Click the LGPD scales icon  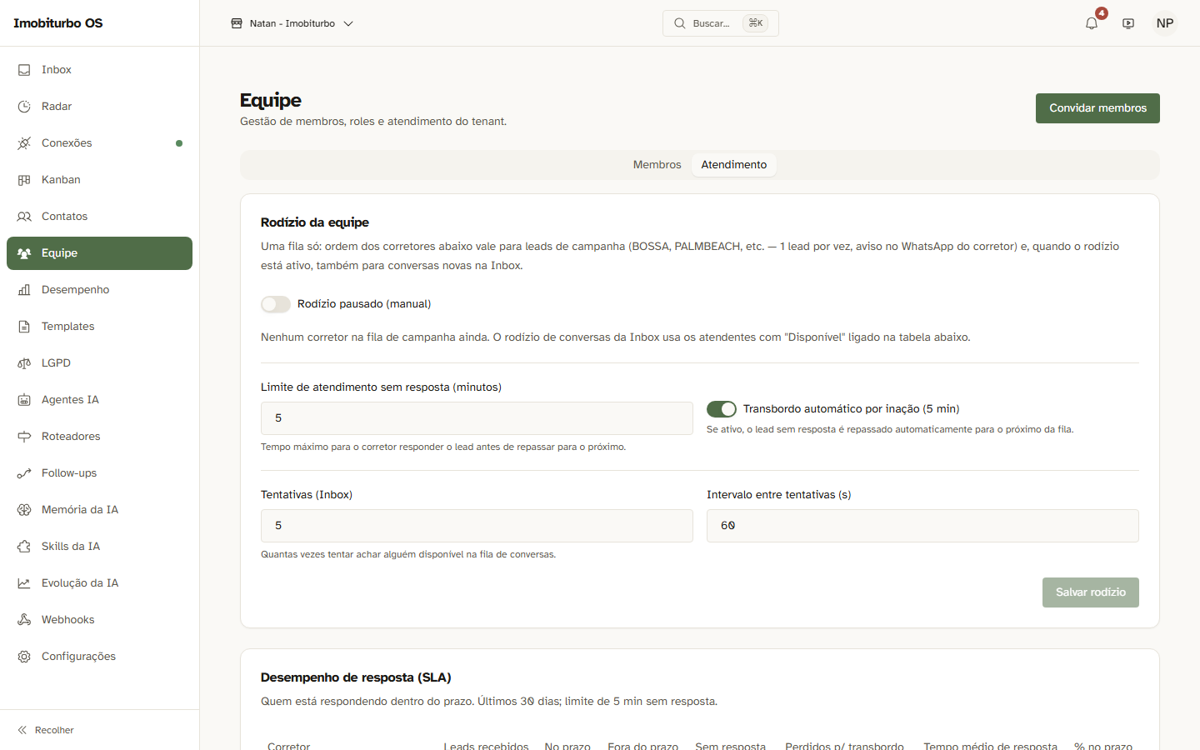tap(24, 363)
